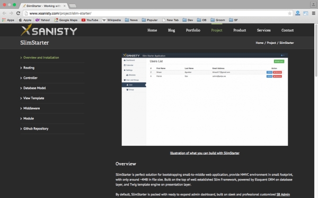Open the Groom bookmarks folder
Image resolution: width=318 pixels, height=198 pixels.
(218, 20)
